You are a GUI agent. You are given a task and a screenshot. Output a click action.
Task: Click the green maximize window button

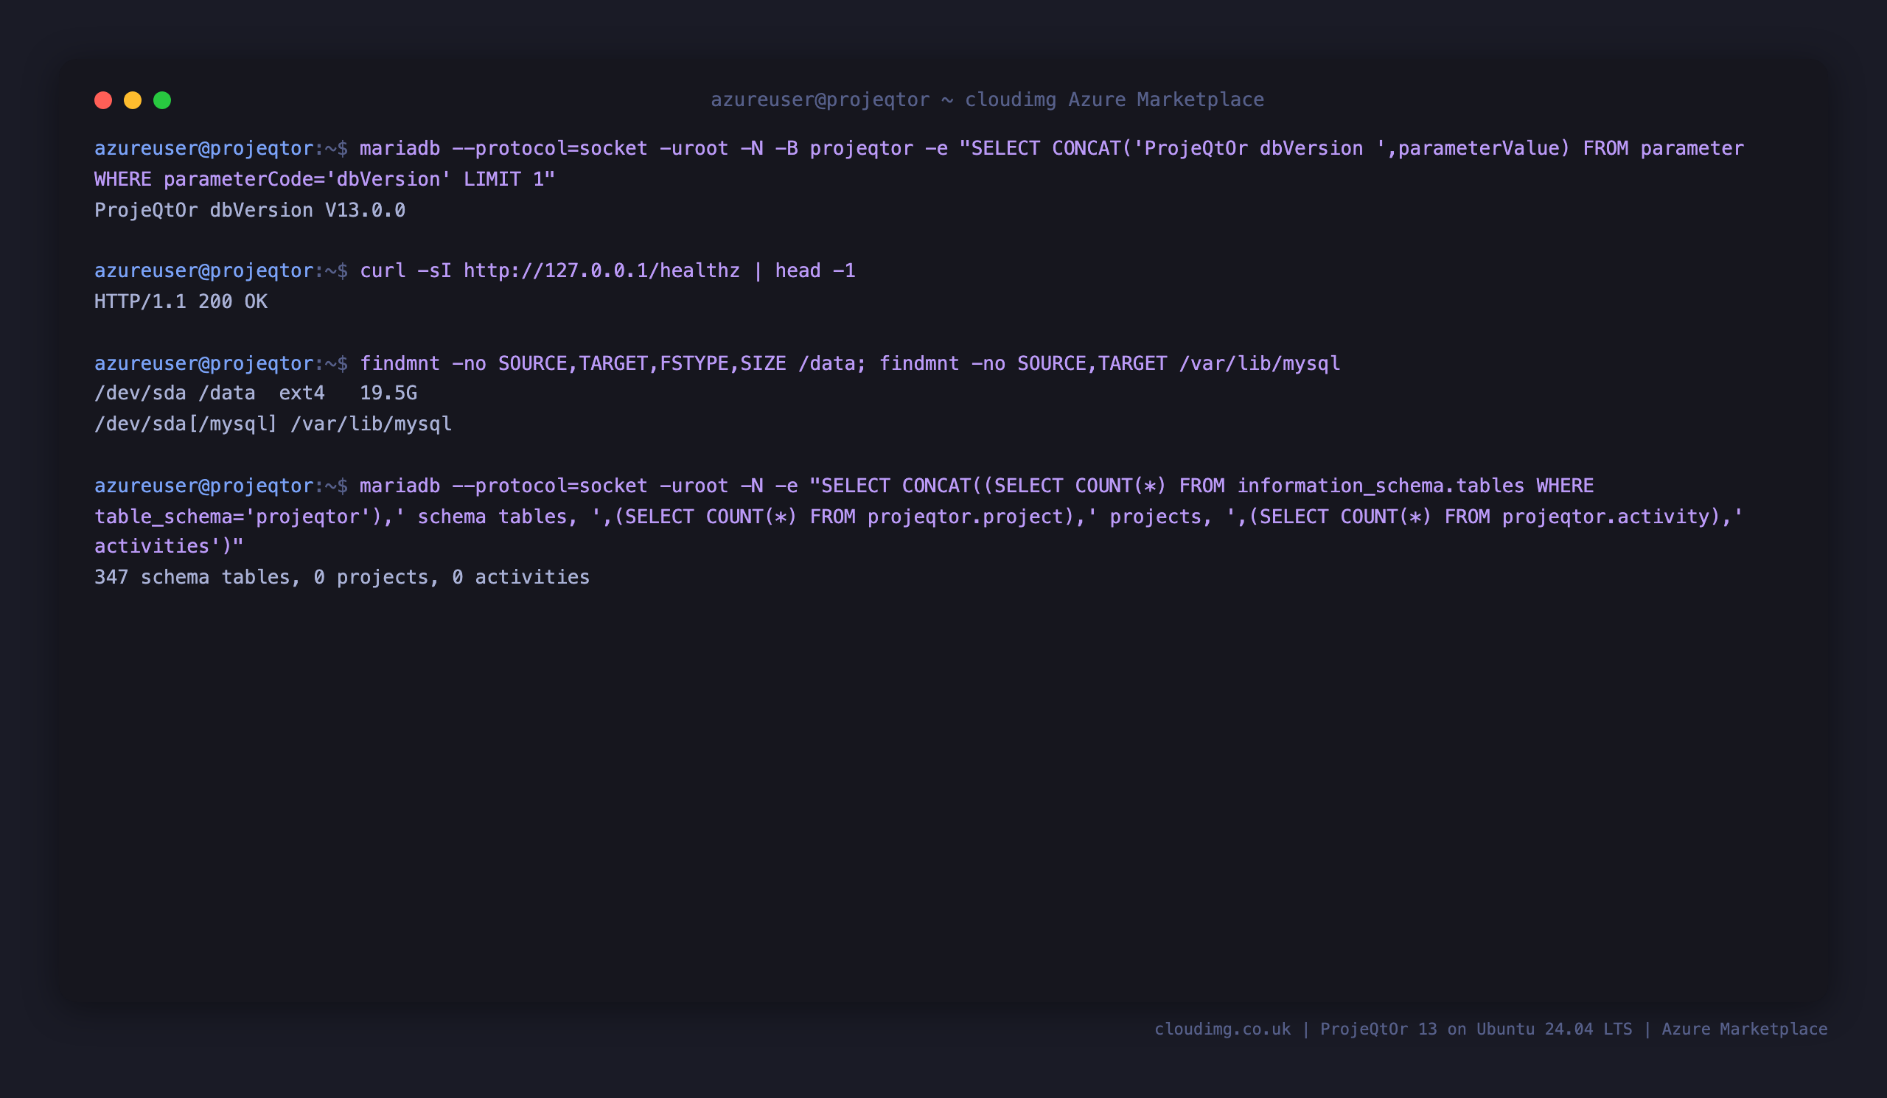162,100
